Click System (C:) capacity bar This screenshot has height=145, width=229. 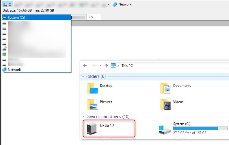[x=200, y=129]
